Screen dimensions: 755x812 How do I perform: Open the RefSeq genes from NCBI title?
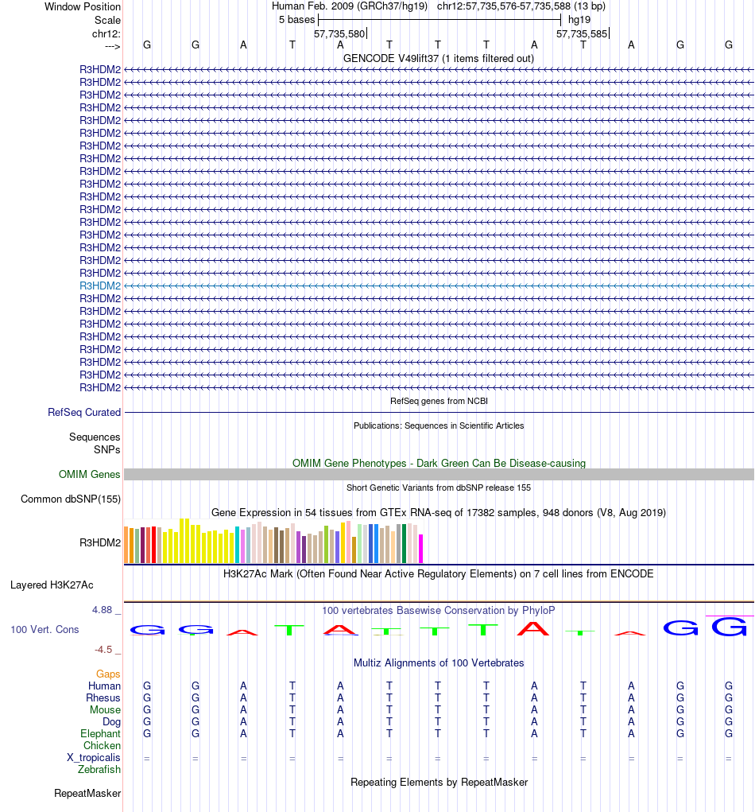[x=439, y=401]
